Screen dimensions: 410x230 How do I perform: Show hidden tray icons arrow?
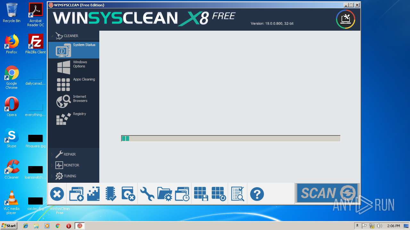click(357, 226)
